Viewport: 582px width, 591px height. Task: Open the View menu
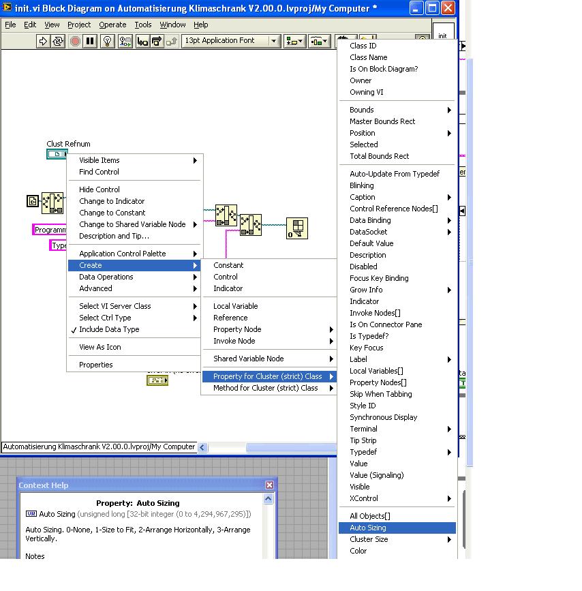[x=52, y=25]
